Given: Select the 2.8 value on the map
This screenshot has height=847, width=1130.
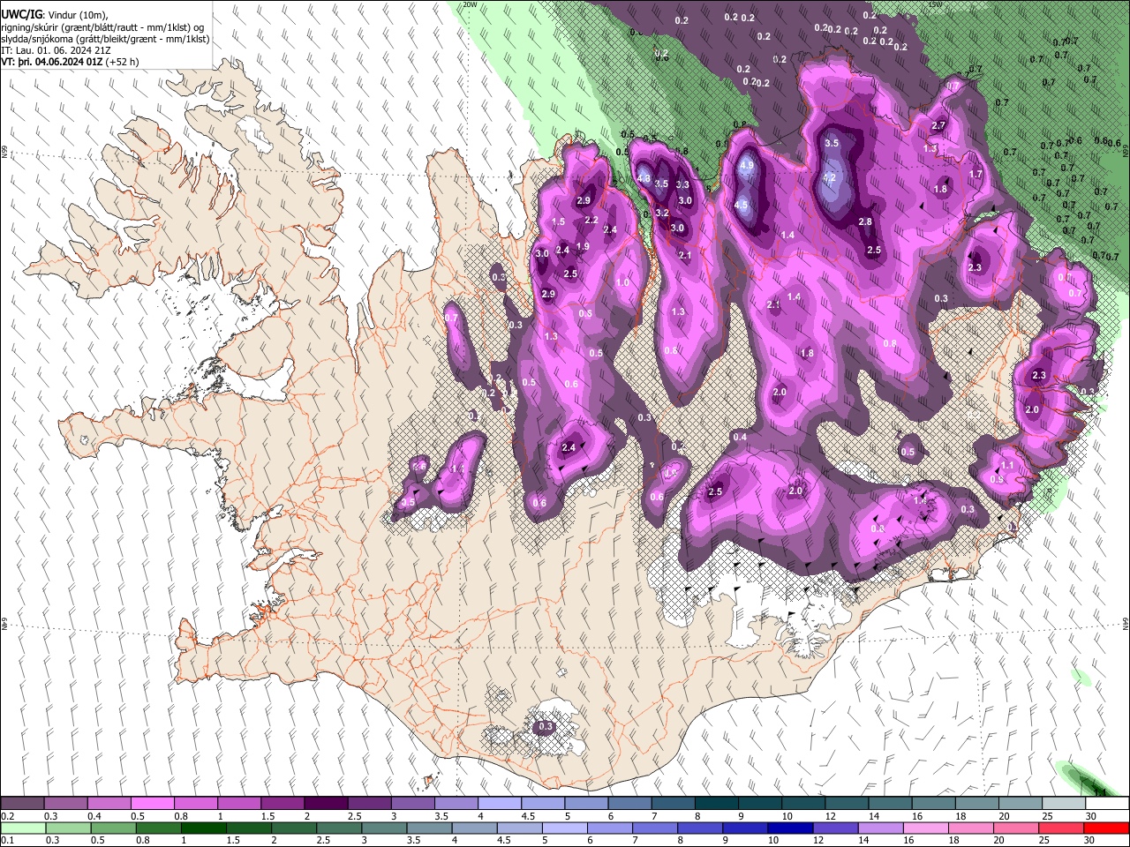Looking at the screenshot, I should click(x=865, y=222).
